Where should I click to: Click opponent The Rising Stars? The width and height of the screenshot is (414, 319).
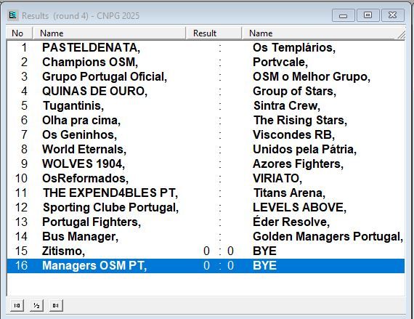coord(300,120)
